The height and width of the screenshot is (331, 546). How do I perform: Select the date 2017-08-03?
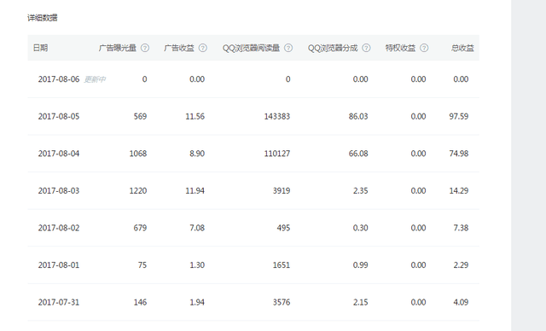coord(59,191)
